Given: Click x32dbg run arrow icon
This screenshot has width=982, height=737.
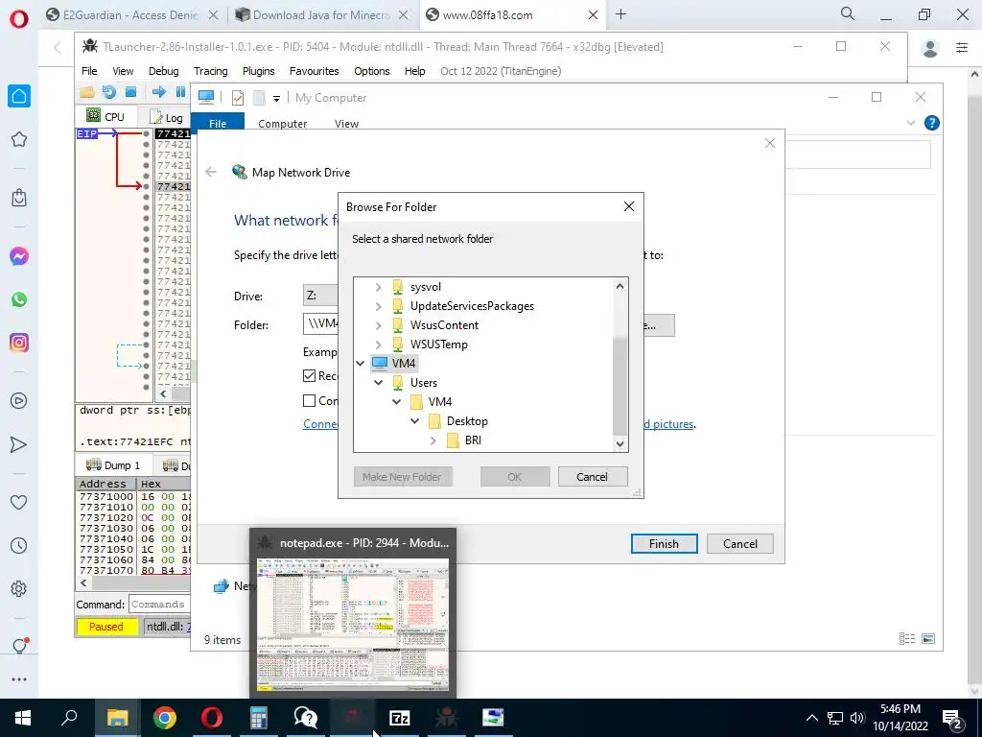Looking at the screenshot, I should point(158,92).
